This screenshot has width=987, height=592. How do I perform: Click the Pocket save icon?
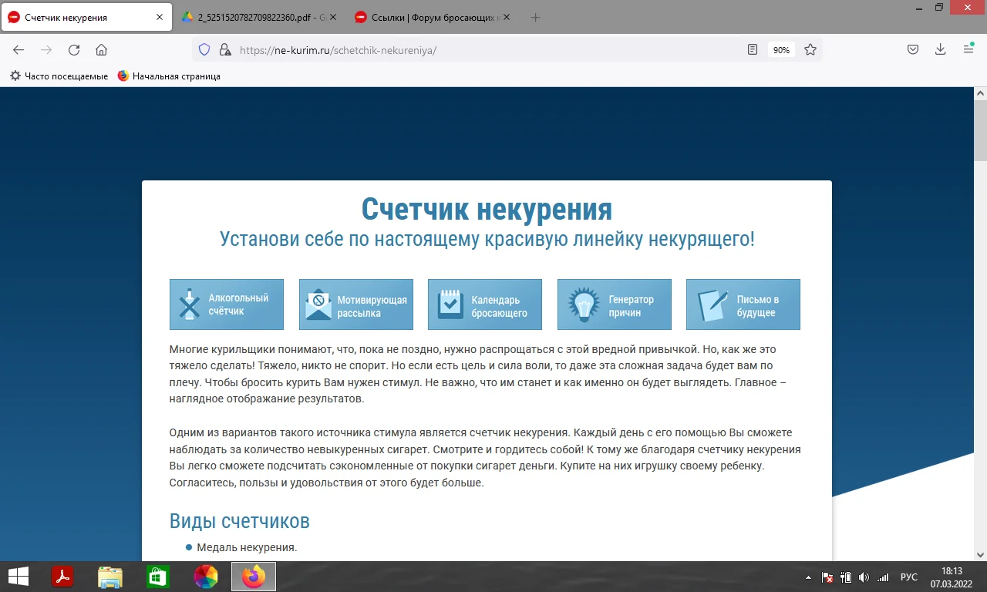click(x=912, y=49)
